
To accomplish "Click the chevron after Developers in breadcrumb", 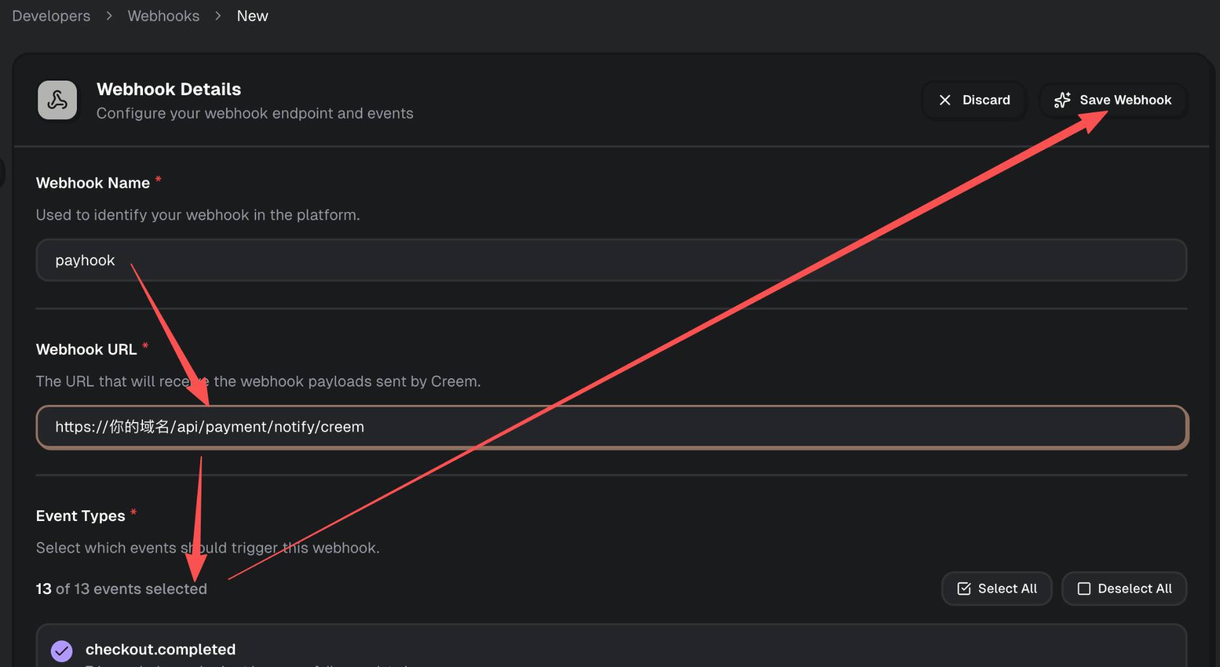I will 109,16.
